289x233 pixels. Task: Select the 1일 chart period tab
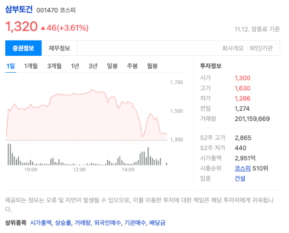[11, 66]
